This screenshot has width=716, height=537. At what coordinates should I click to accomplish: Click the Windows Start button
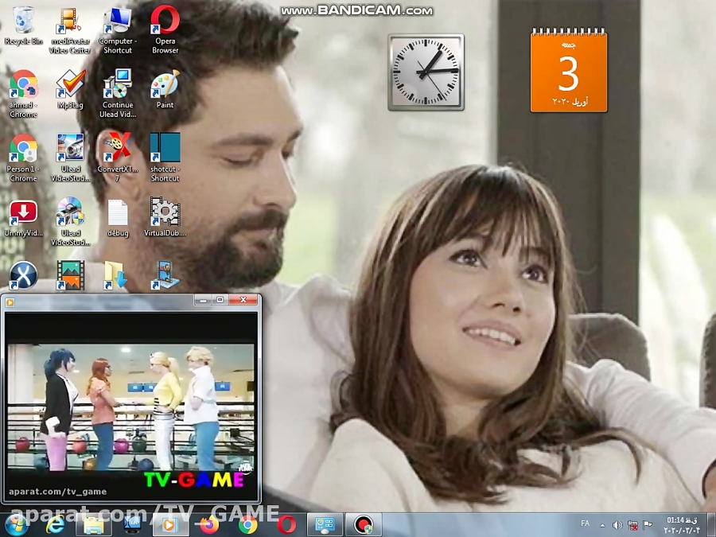point(15,524)
